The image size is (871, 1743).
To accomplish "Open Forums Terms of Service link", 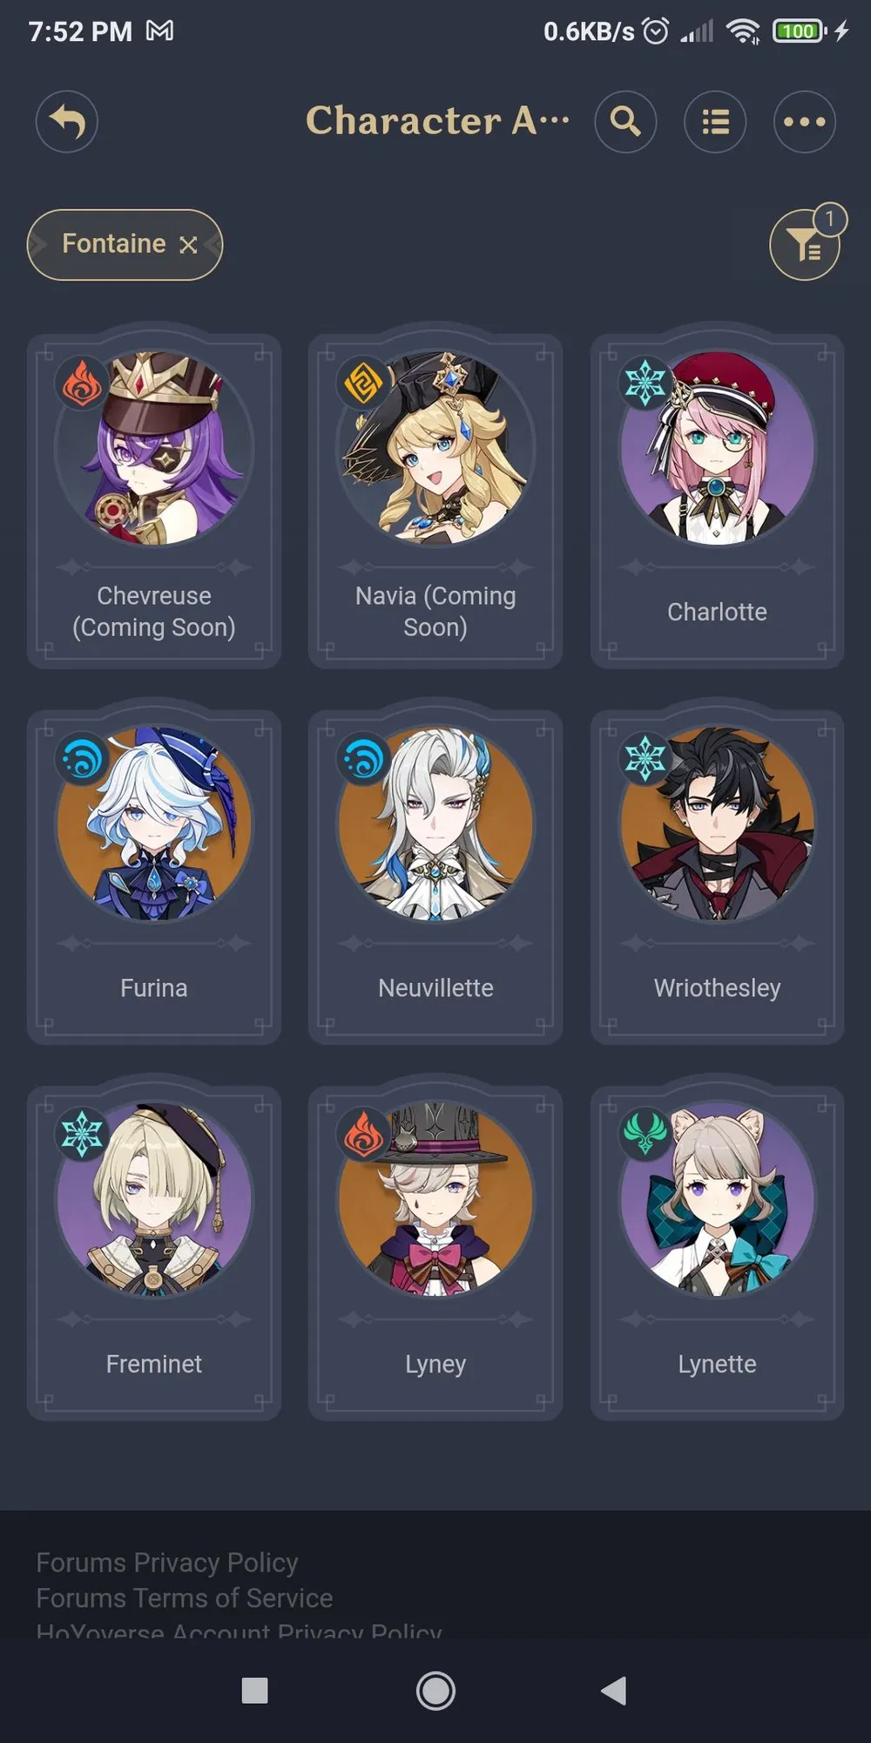I will click(185, 1597).
